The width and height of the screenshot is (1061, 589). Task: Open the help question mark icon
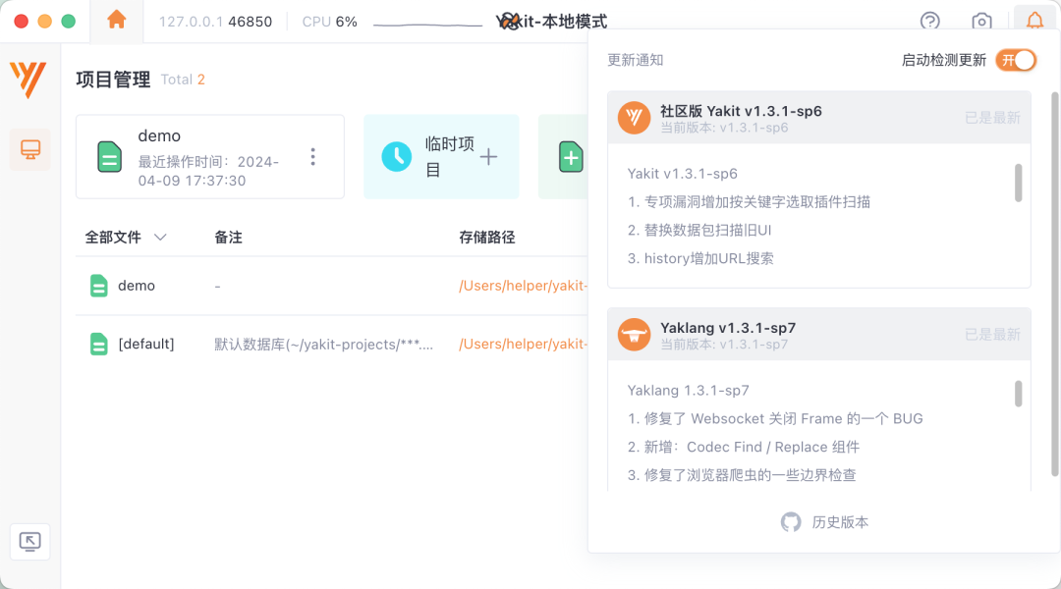coord(929,22)
